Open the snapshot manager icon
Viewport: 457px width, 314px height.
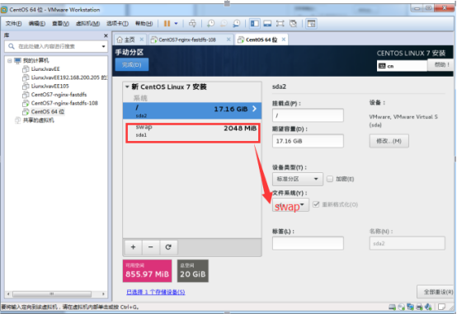click(x=237, y=24)
